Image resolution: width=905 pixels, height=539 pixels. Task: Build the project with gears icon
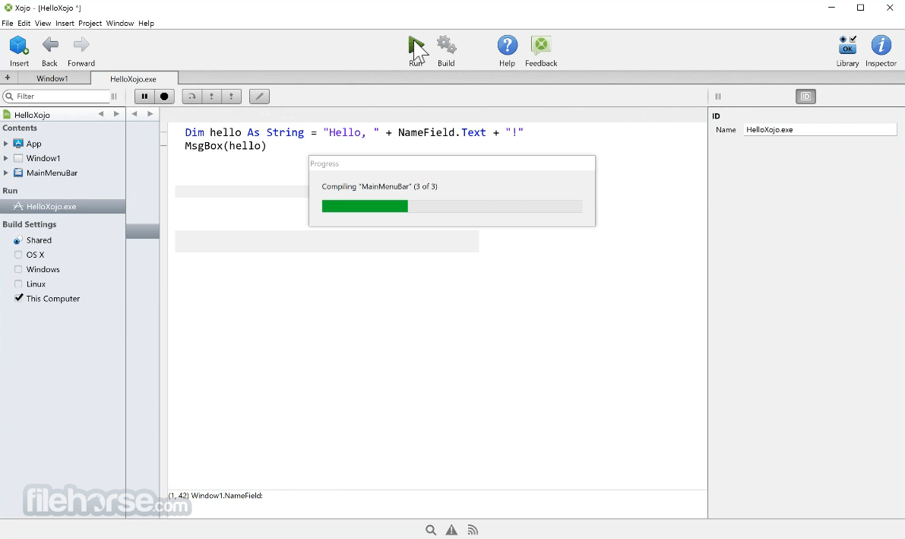pyautogui.click(x=446, y=45)
